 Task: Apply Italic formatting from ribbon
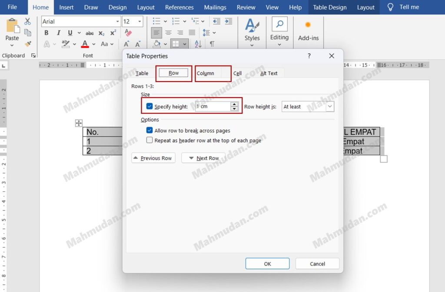(58, 33)
